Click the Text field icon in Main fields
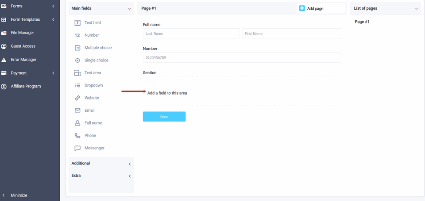Viewport: 425px width, 201px height. (x=77, y=23)
